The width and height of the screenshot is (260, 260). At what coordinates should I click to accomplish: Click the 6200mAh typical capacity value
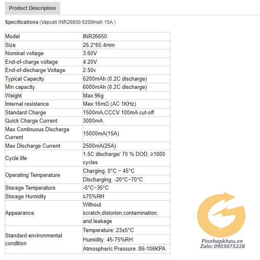pos(115,79)
